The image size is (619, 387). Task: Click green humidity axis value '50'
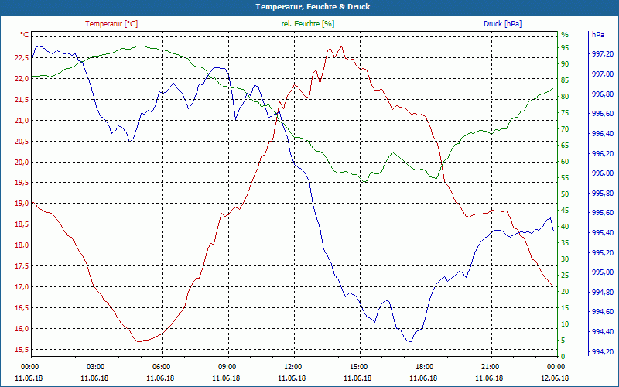click(x=565, y=194)
